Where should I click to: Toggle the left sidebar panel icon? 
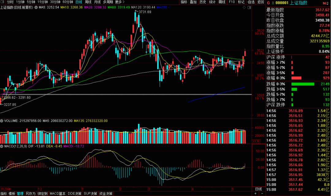click(2, 2)
